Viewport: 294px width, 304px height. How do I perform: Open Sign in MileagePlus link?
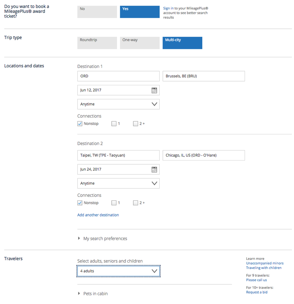[x=168, y=8]
